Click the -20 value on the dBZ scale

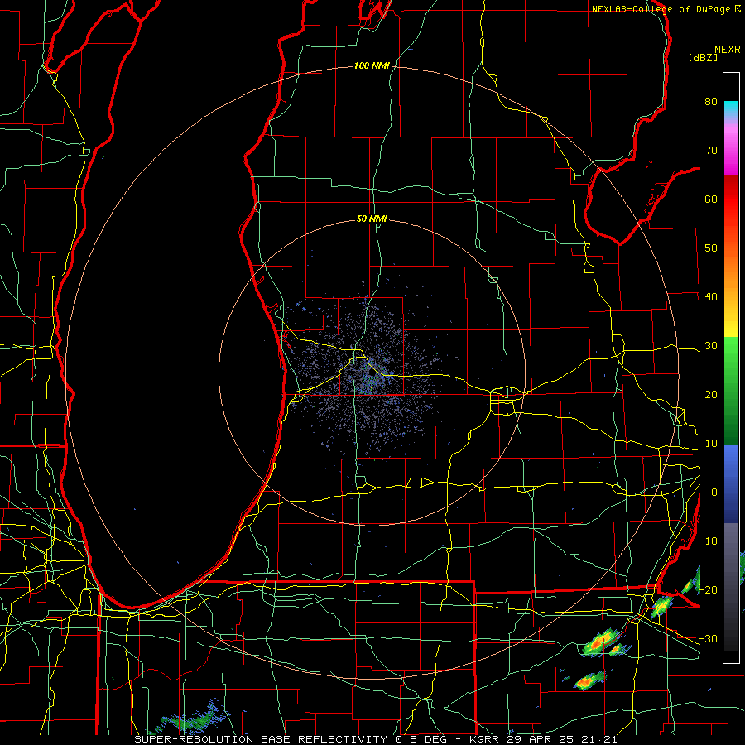point(708,589)
